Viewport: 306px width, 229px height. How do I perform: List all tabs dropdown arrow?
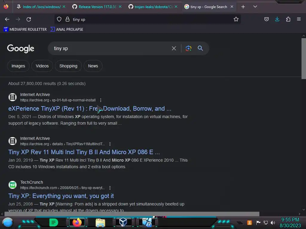point(255,7)
